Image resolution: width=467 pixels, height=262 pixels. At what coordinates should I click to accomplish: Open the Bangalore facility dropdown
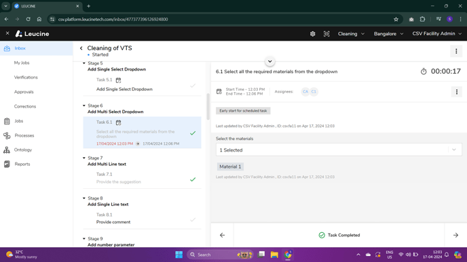coord(389,34)
